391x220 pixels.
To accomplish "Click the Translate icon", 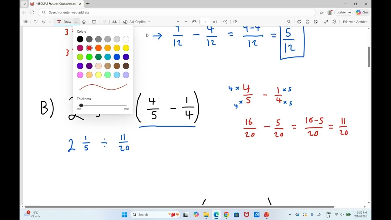I will click(115, 22).
